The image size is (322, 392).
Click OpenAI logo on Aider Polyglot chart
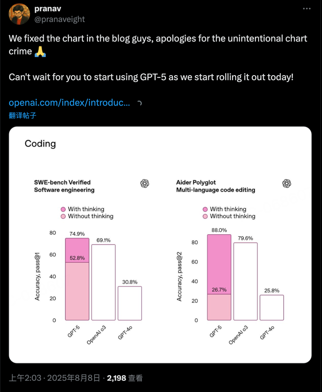pyautogui.click(x=287, y=184)
